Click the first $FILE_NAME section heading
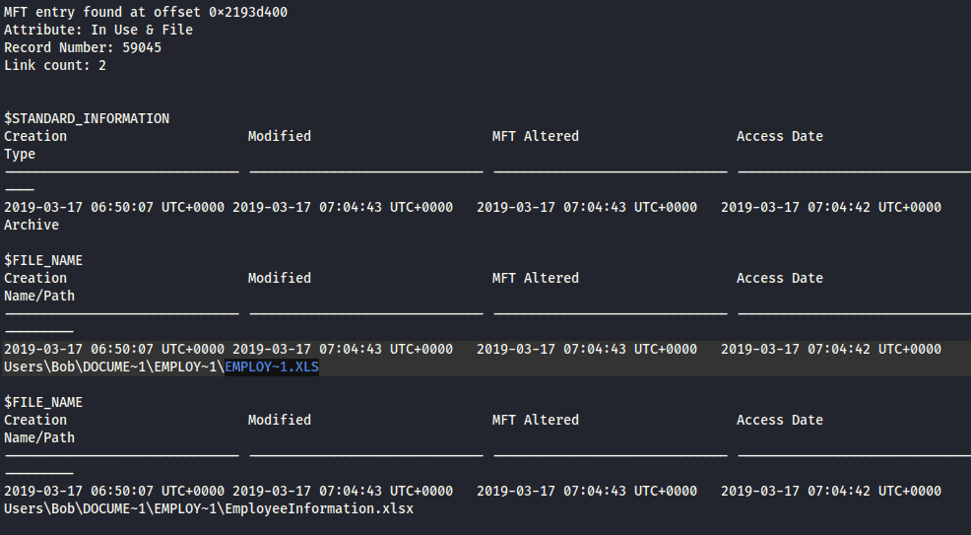The width and height of the screenshot is (971, 535). pyautogui.click(x=43, y=261)
